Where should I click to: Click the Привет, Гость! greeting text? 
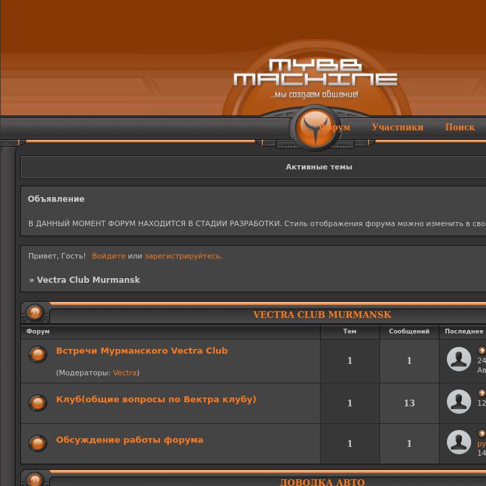[x=57, y=256]
